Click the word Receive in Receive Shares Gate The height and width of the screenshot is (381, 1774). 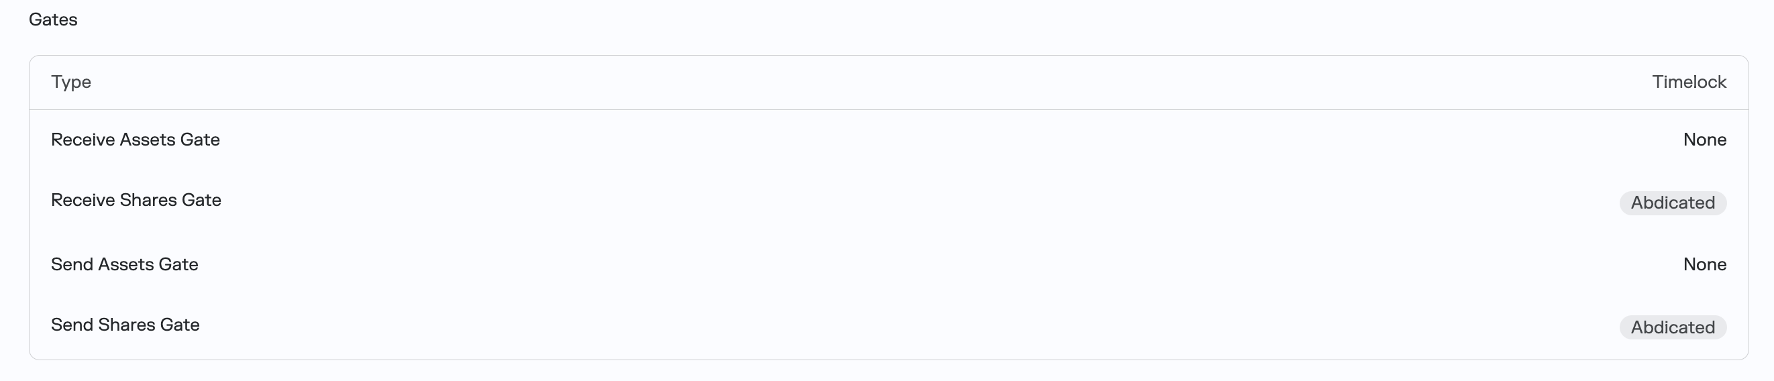82,201
